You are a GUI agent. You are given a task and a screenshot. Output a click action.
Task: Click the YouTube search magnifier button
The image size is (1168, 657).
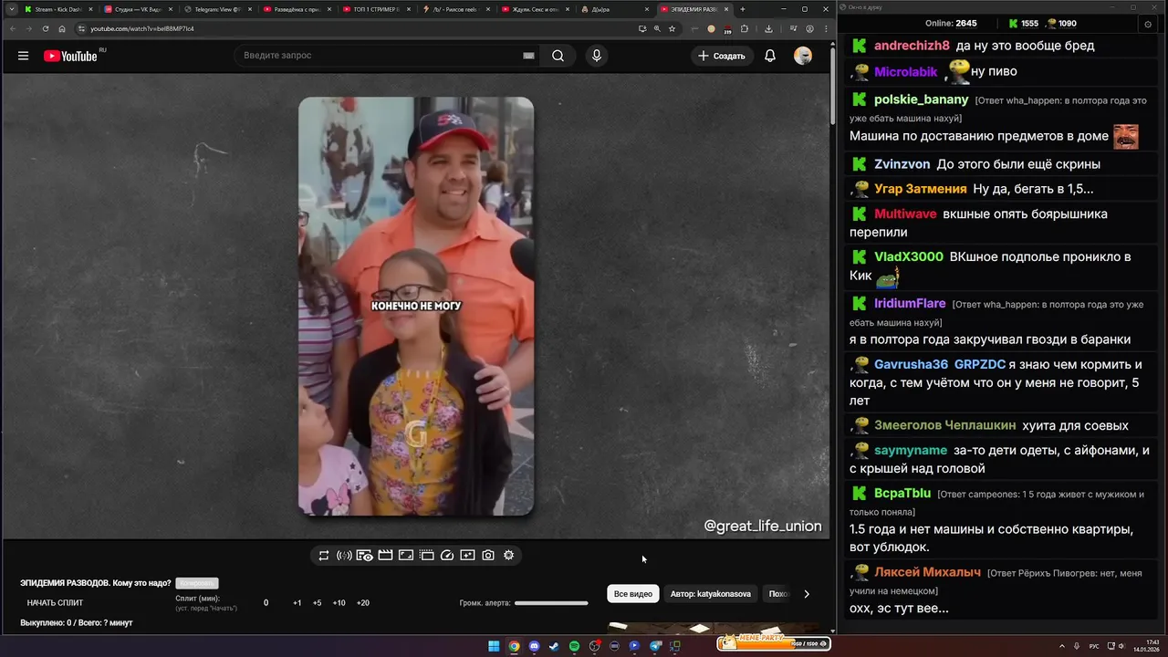[558, 56]
